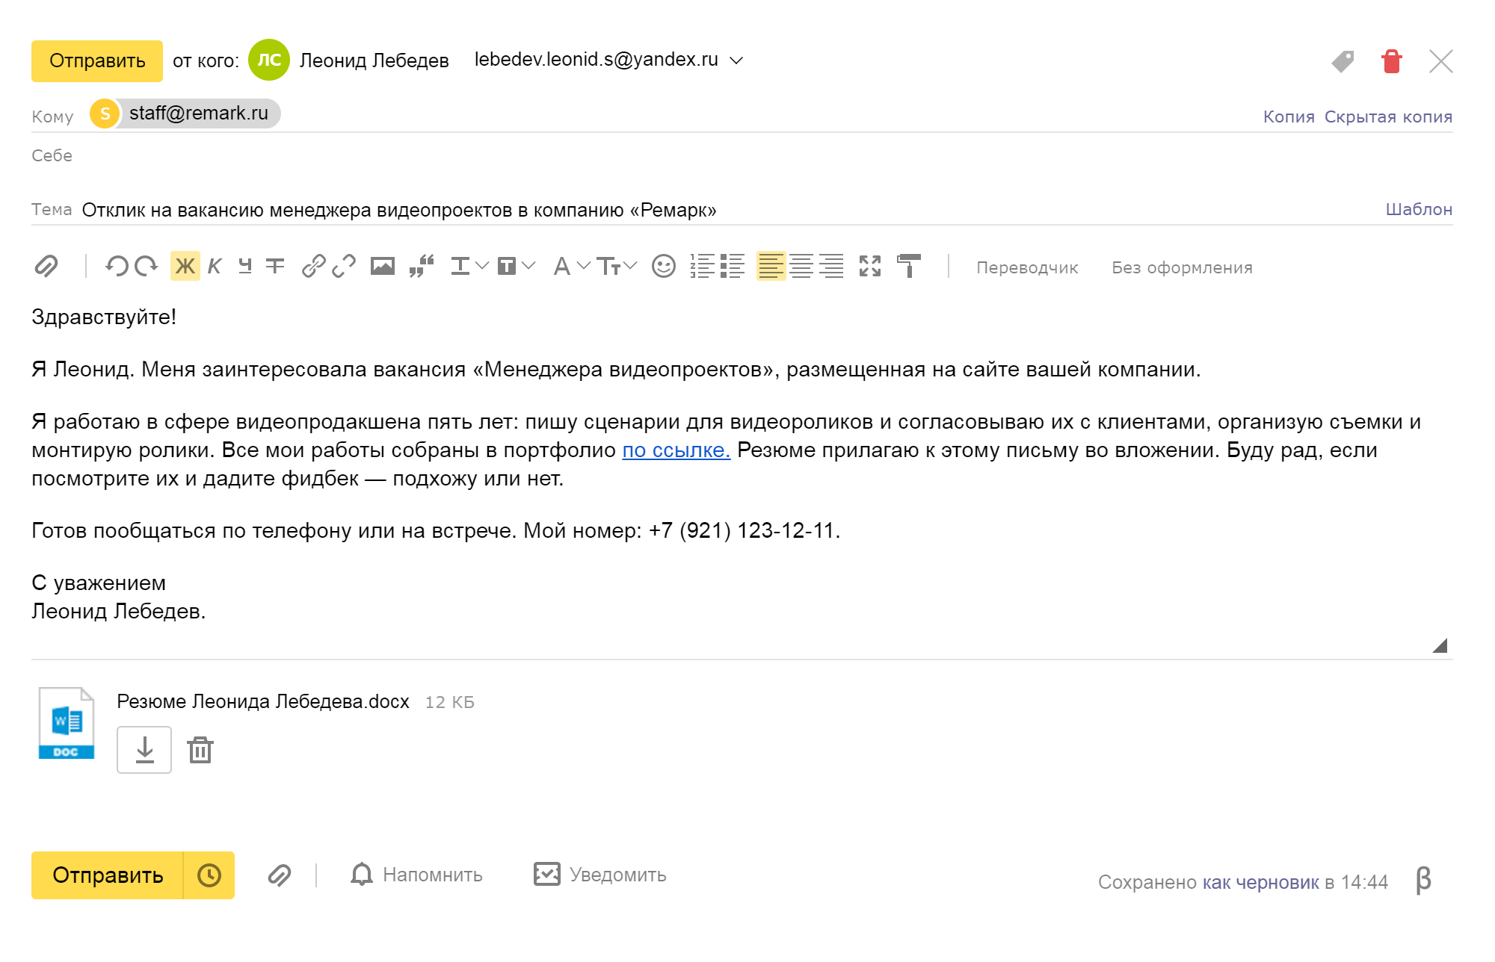Remove the attached resume file
The image size is (1495, 962).
coord(200,750)
